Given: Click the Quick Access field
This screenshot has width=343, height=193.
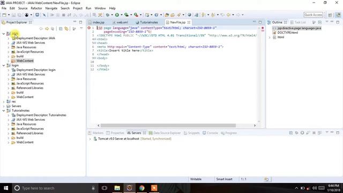Looking at the screenshot, I should click(313, 15).
